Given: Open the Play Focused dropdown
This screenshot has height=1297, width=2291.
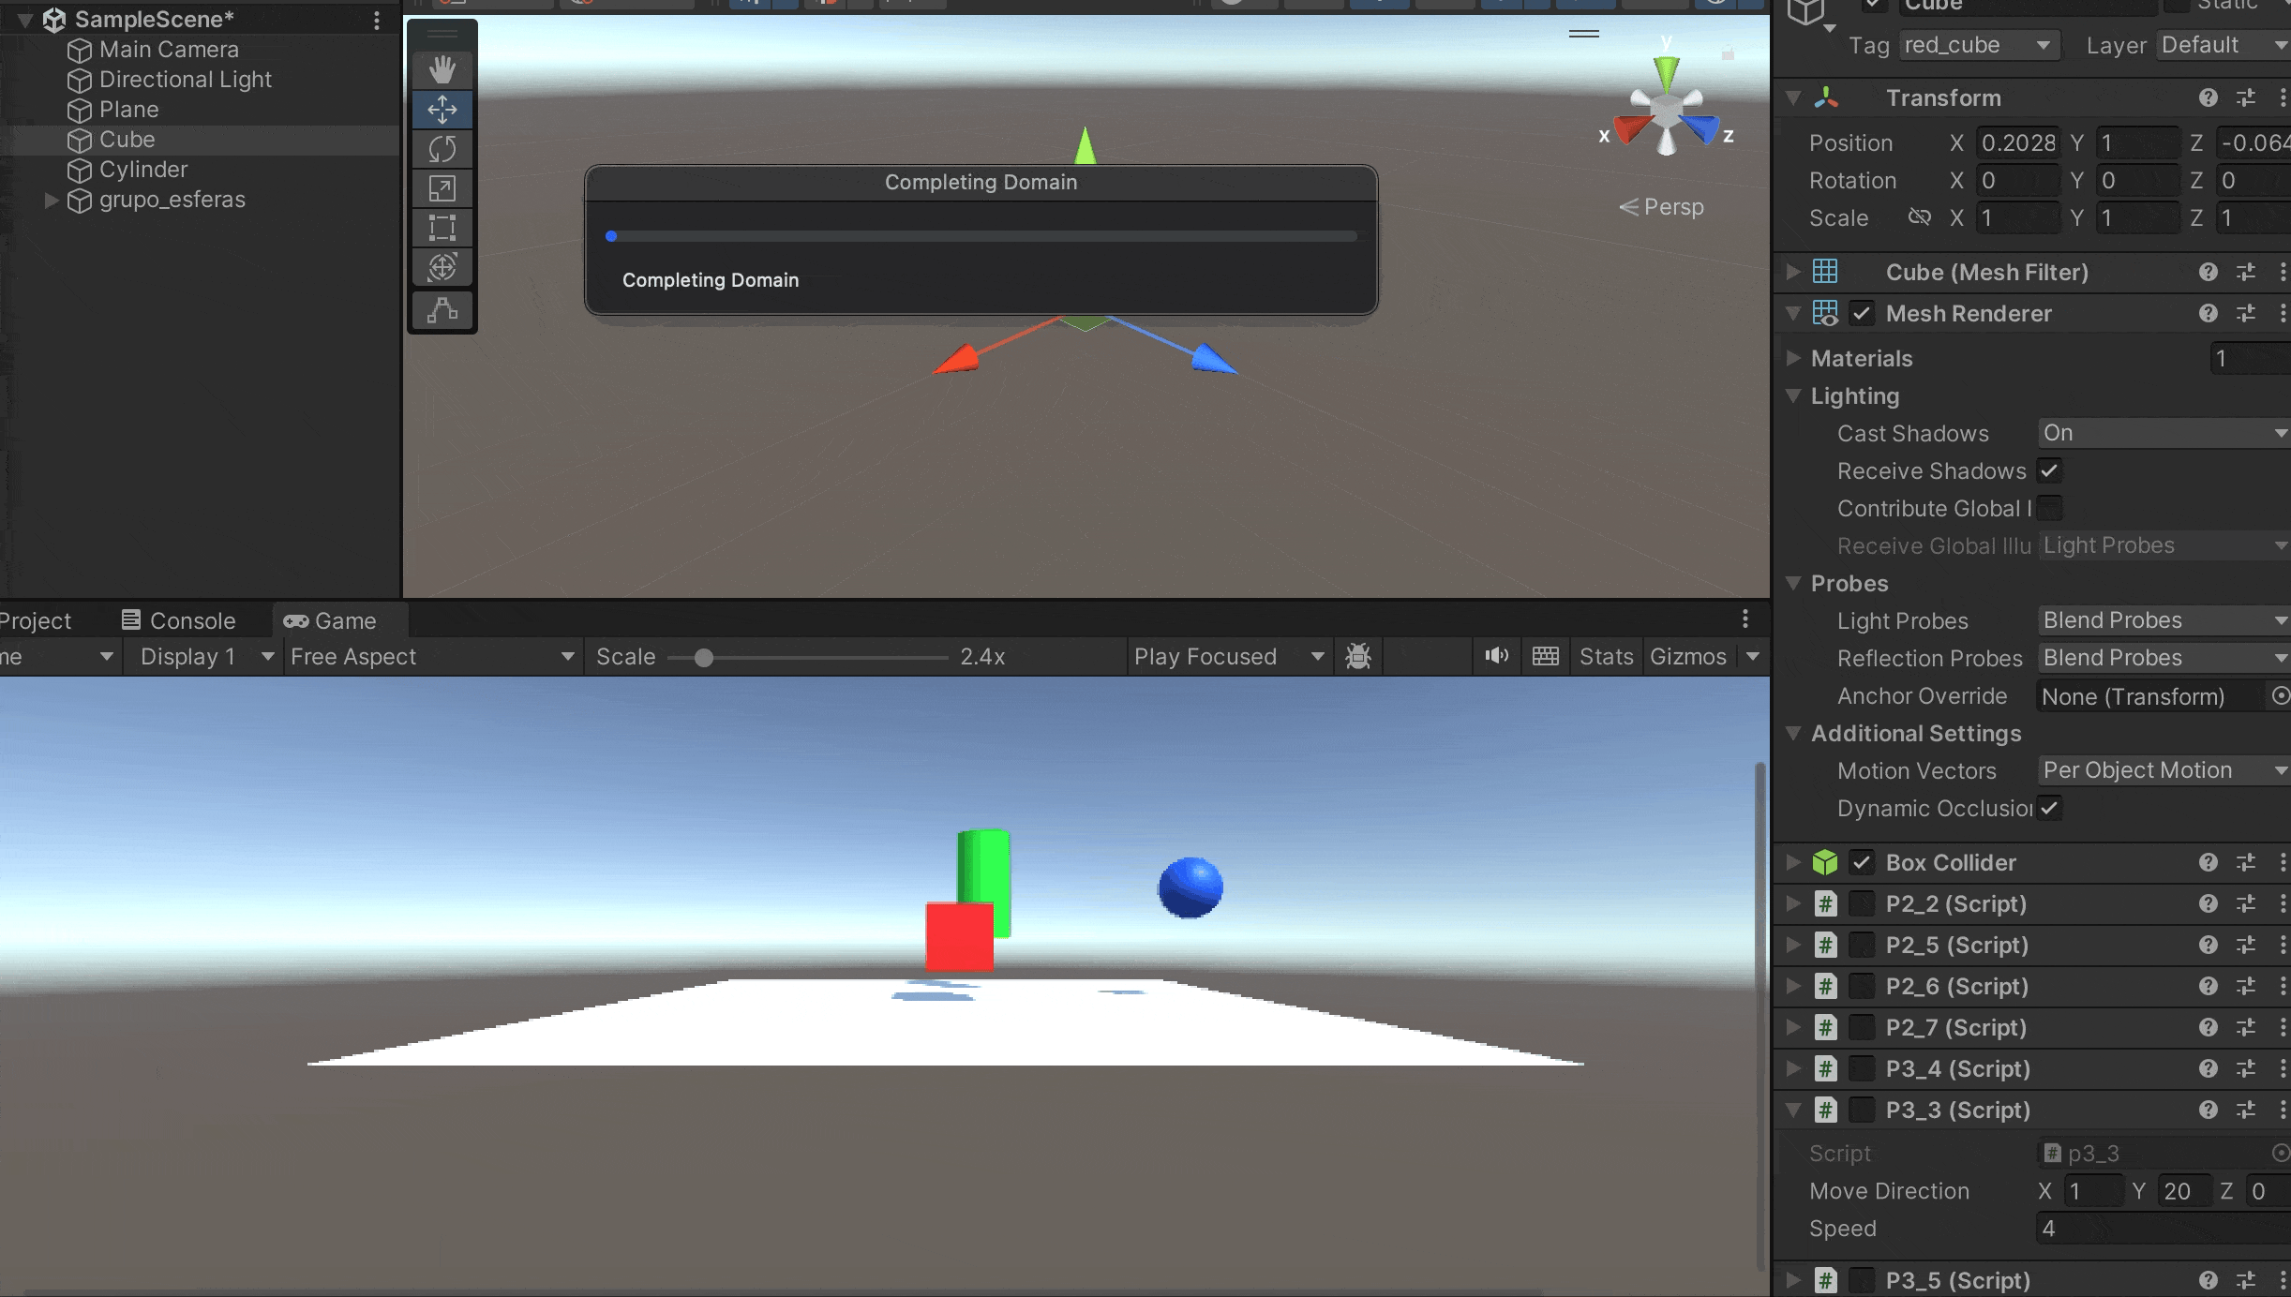Looking at the screenshot, I should (x=1228, y=656).
